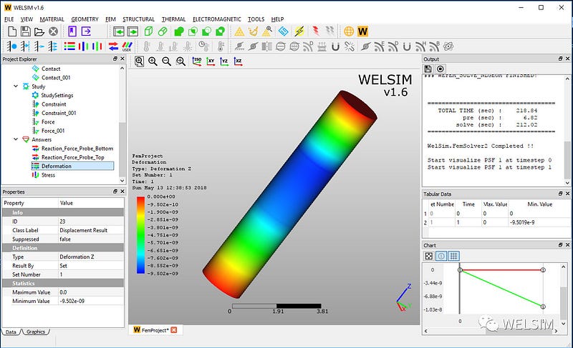
Task: Collapse the Study tree node
Action: pyautogui.click(x=16, y=86)
